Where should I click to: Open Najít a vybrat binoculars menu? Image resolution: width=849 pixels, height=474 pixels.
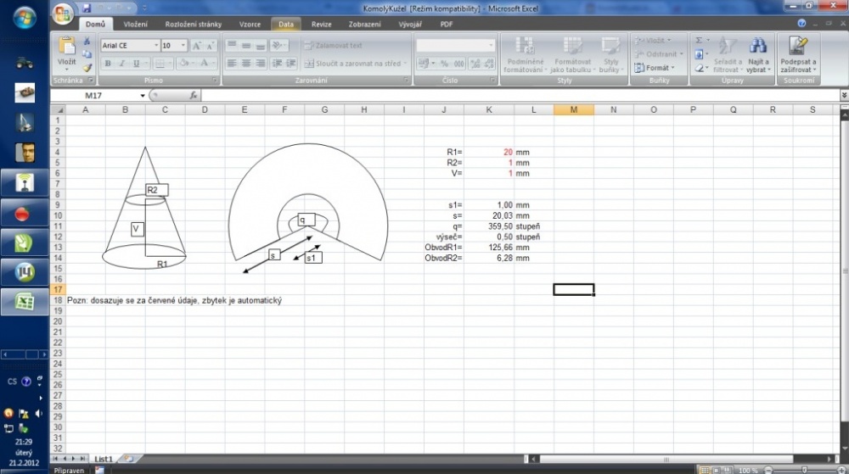758,54
